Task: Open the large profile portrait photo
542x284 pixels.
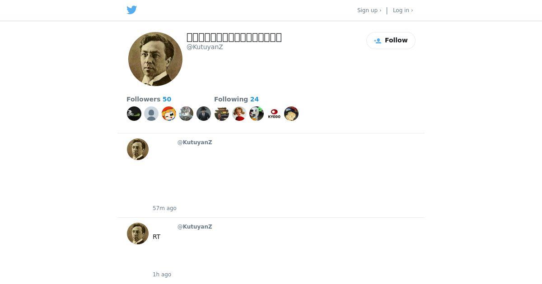Action: (155, 59)
